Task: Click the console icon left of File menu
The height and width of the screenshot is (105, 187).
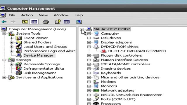Action: (x=3, y=15)
